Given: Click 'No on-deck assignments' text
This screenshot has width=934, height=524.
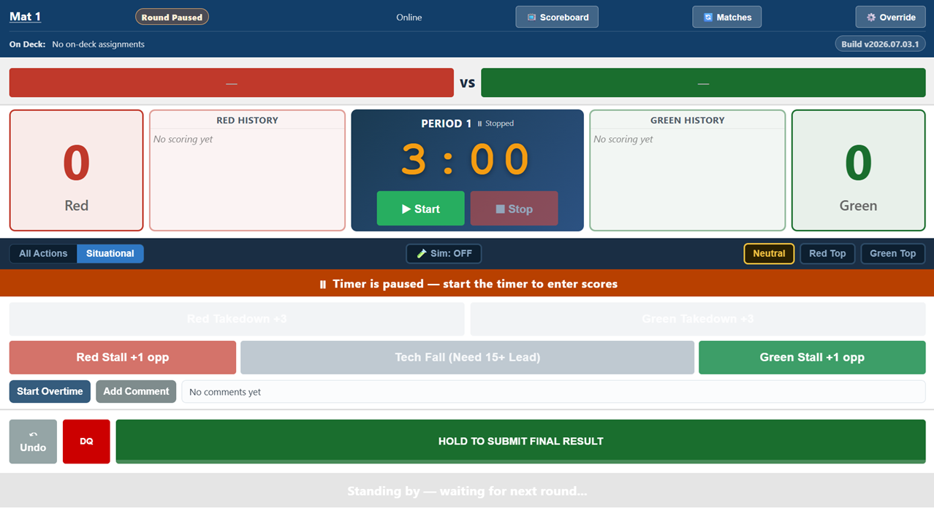Looking at the screenshot, I should point(99,44).
